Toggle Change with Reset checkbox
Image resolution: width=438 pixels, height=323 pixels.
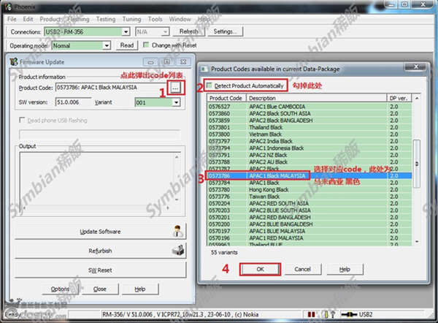click(146, 45)
